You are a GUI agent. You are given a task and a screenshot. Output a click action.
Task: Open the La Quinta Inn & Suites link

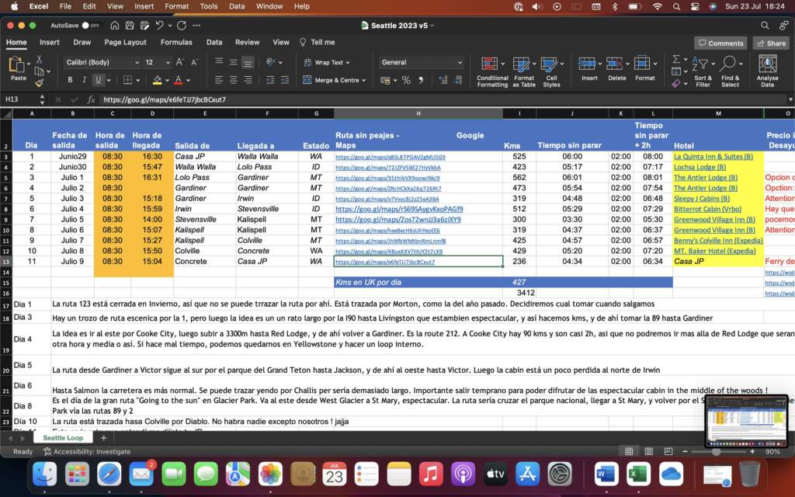click(713, 157)
